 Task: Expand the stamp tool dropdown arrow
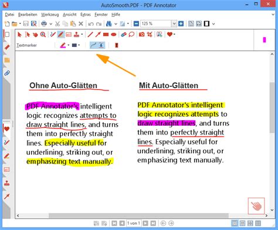coord(82,35)
